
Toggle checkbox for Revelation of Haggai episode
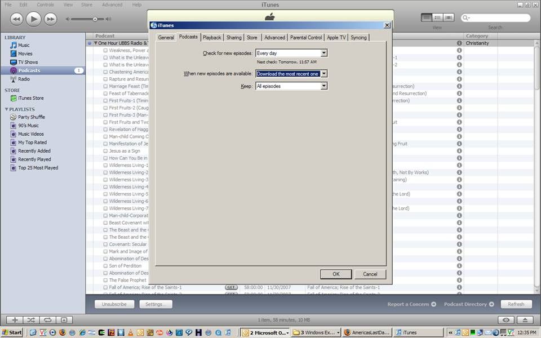pyautogui.click(x=105, y=130)
